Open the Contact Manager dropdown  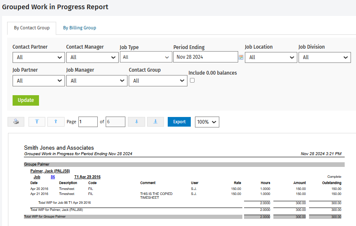point(92,57)
